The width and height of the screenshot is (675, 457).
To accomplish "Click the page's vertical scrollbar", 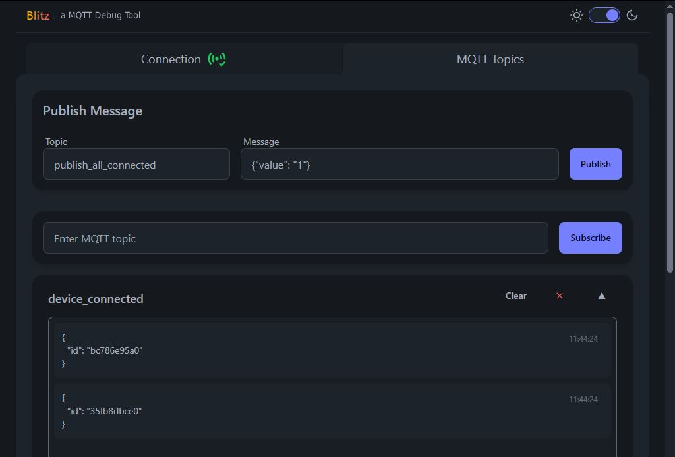I will pyautogui.click(x=670, y=142).
